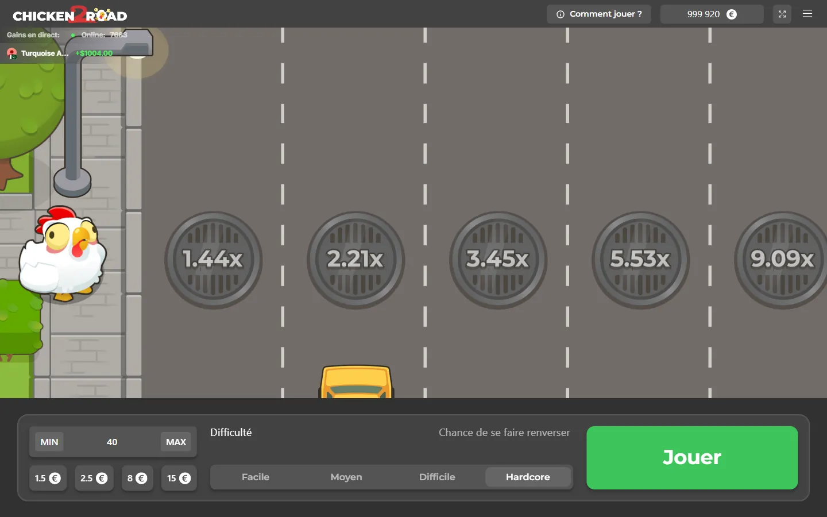Click the 999 920 balance display
Screen dimensions: 827x517
tap(712, 14)
